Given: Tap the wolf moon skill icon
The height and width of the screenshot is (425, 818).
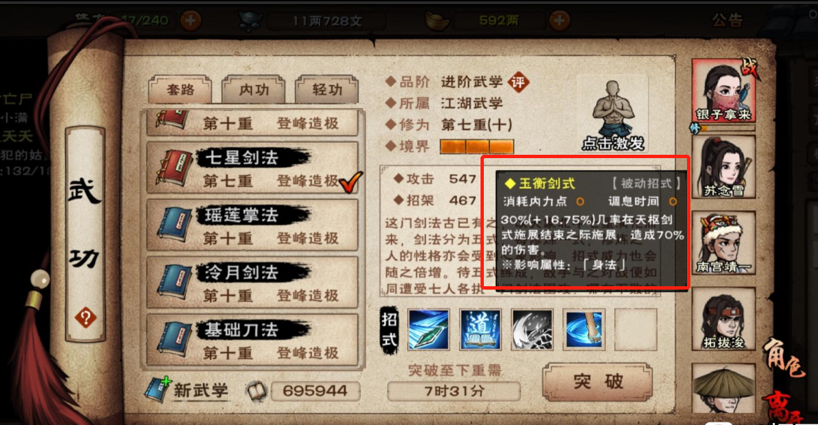Looking at the screenshot, I should pos(532,330).
